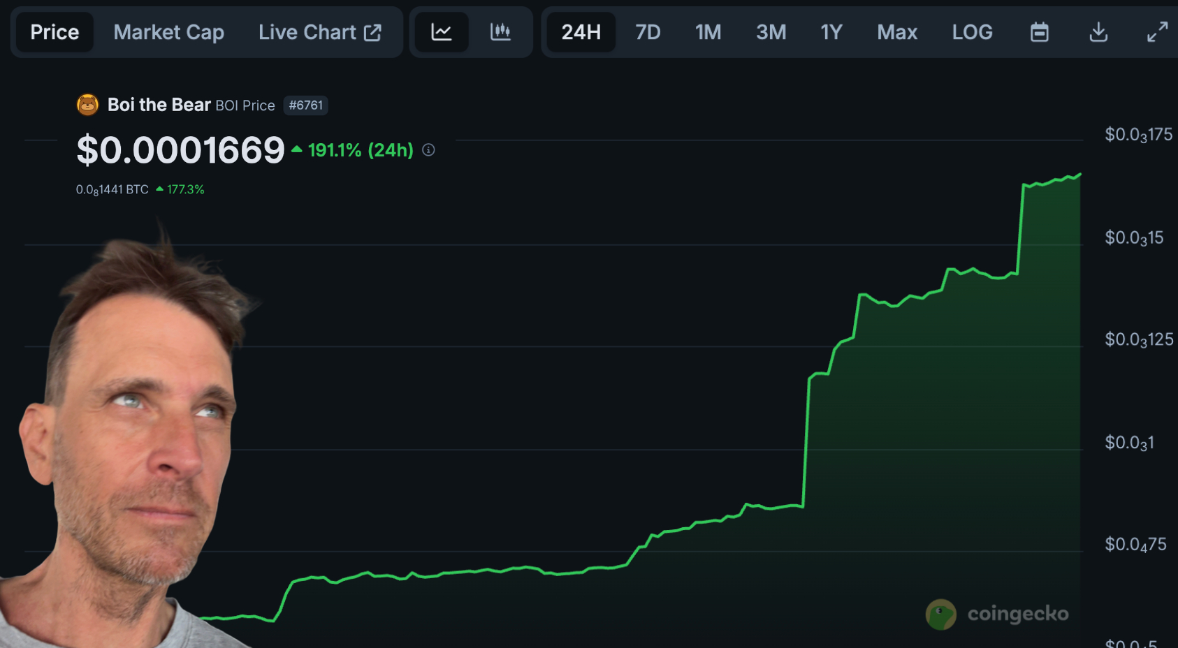Open Live Chart in new window
The height and width of the screenshot is (648, 1178).
[x=319, y=32]
